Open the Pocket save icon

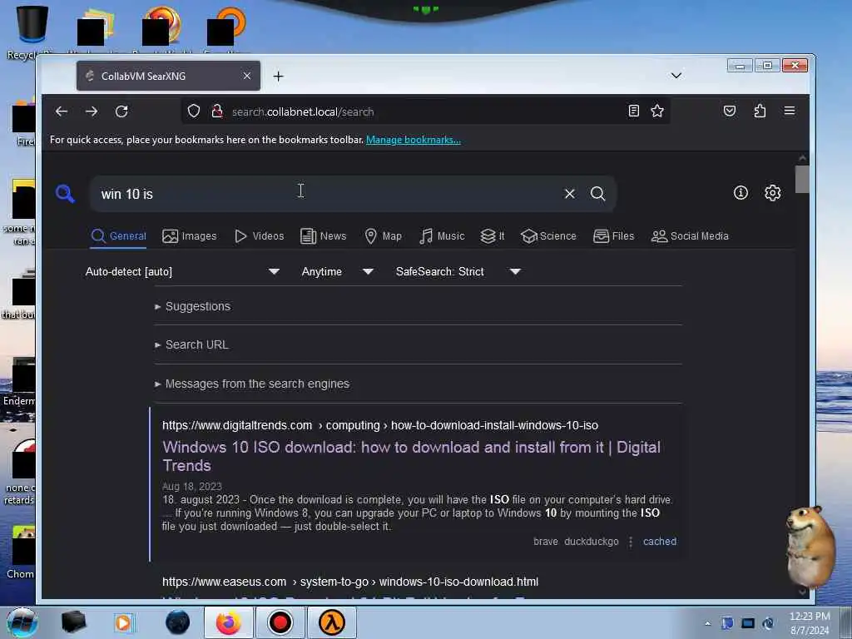point(730,111)
